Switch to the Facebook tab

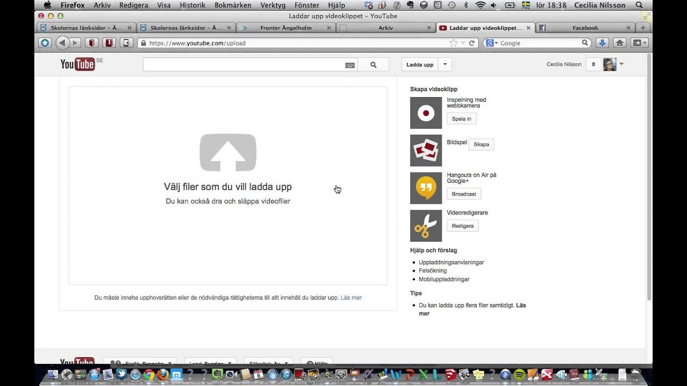tap(585, 28)
